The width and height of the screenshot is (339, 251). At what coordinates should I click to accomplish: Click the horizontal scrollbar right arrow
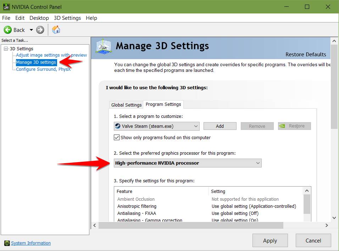pyautogui.click(x=327, y=225)
